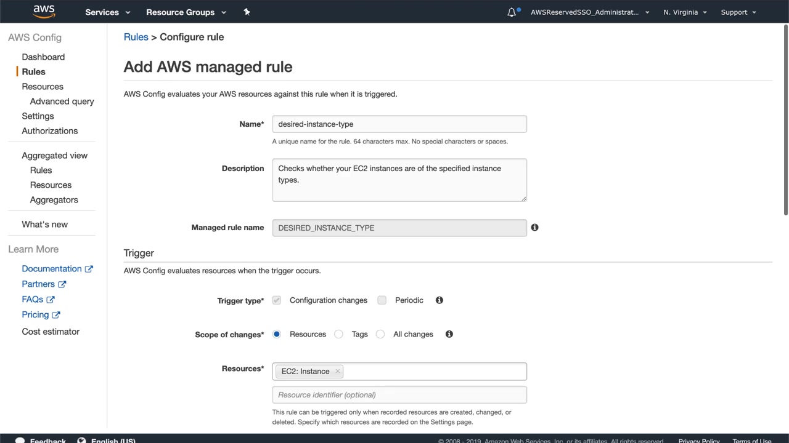Remove the EC2: Instance resource tag
This screenshot has width=789, height=443.
(337, 372)
